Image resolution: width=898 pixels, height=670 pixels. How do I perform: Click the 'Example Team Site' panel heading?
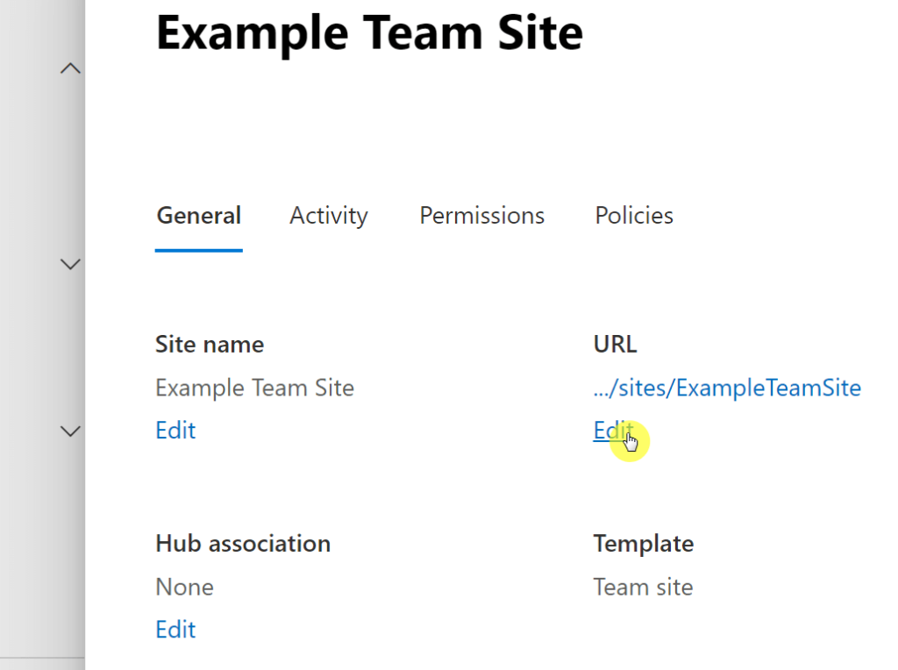pyautogui.click(x=369, y=33)
